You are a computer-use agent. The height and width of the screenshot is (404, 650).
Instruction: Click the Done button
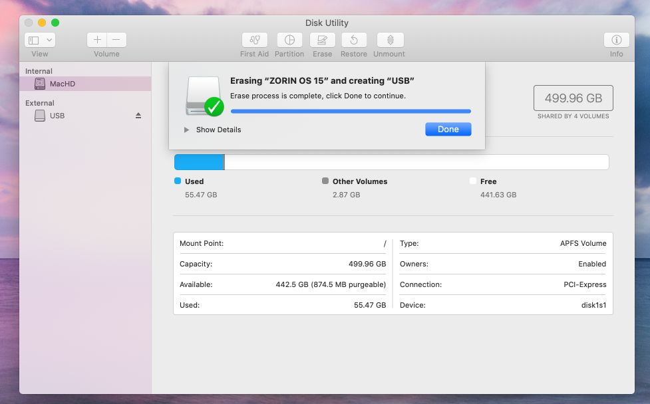point(448,130)
